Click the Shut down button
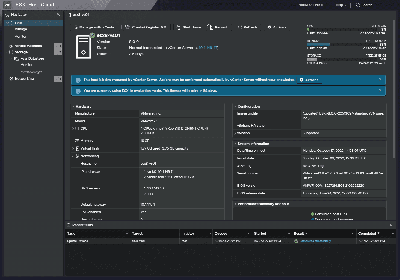This screenshot has width=400, height=280. tap(189, 27)
